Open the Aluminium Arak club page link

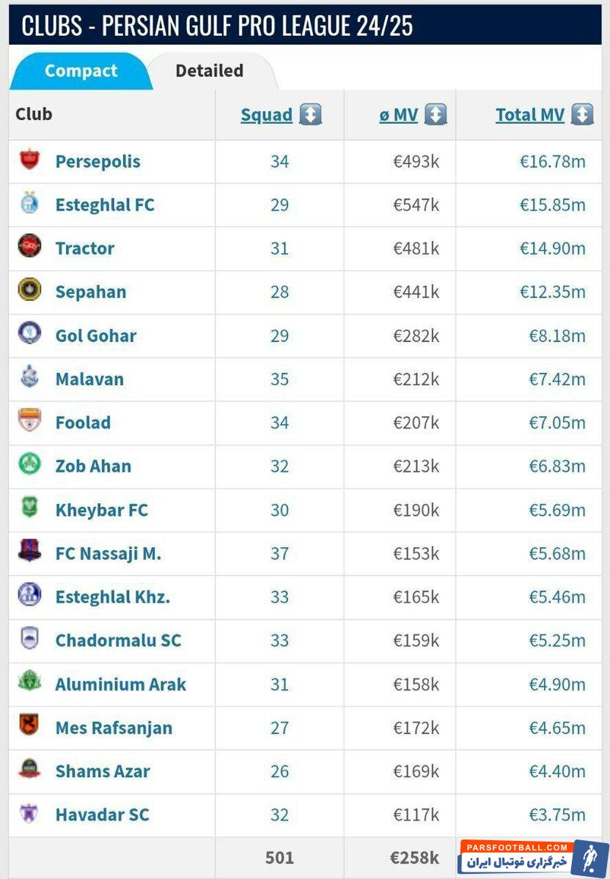pos(121,684)
